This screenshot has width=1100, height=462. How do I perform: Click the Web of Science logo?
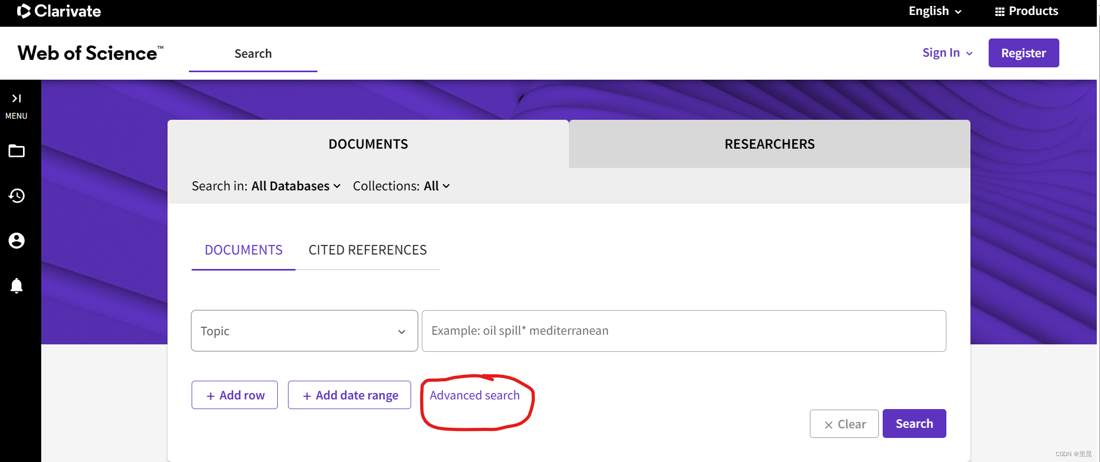click(90, 53)
